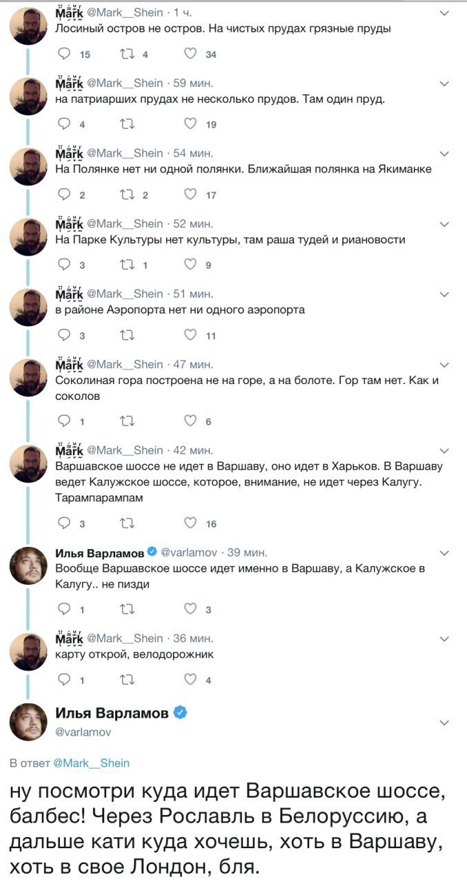Retweet the "Лосиный остров не остров" tweet
467x884 pixels.
[128, 55]
